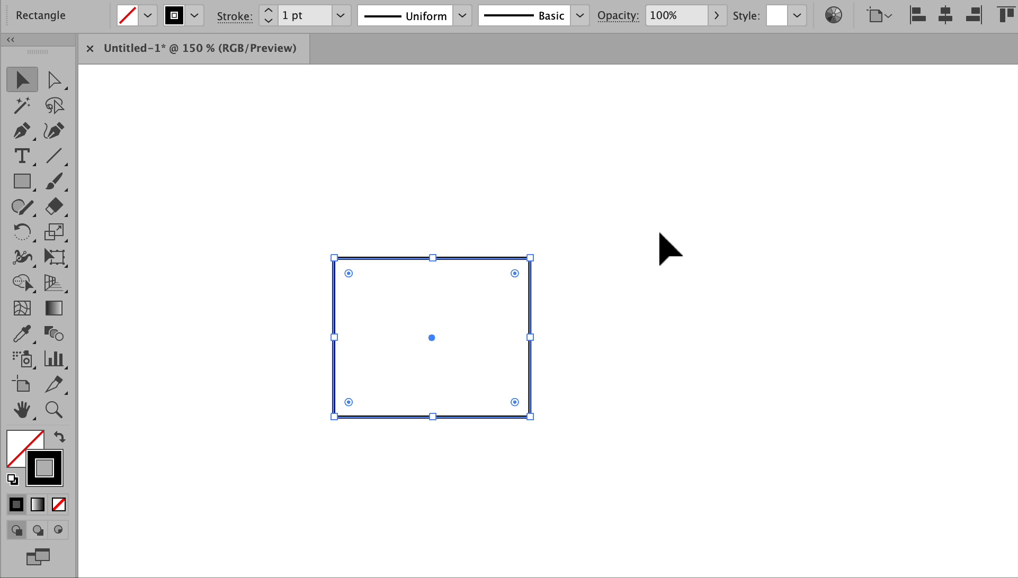Choose the Eraser tool

click(54, 206)
